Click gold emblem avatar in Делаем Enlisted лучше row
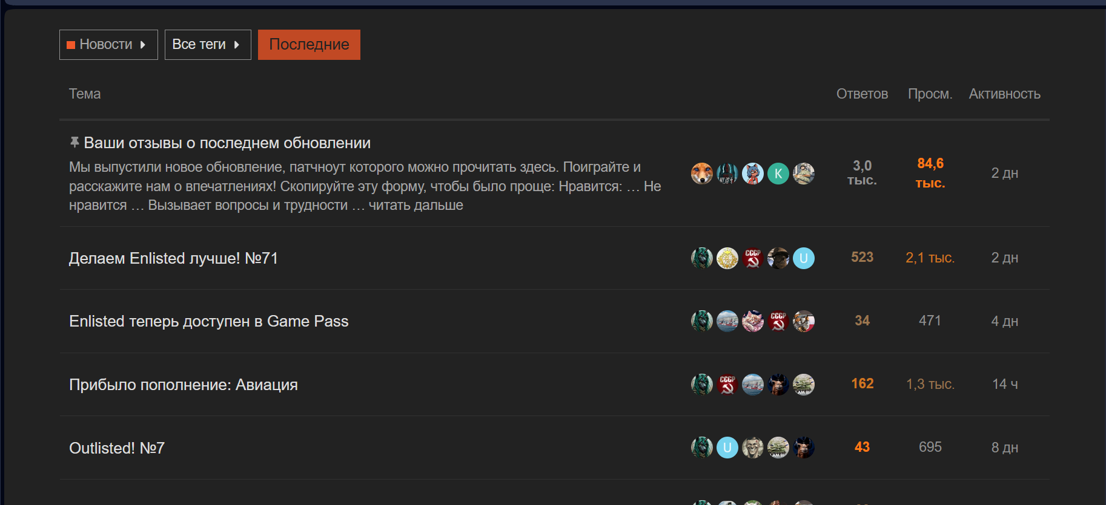Viewport: 1106px width, 505px height. [727, 258]
